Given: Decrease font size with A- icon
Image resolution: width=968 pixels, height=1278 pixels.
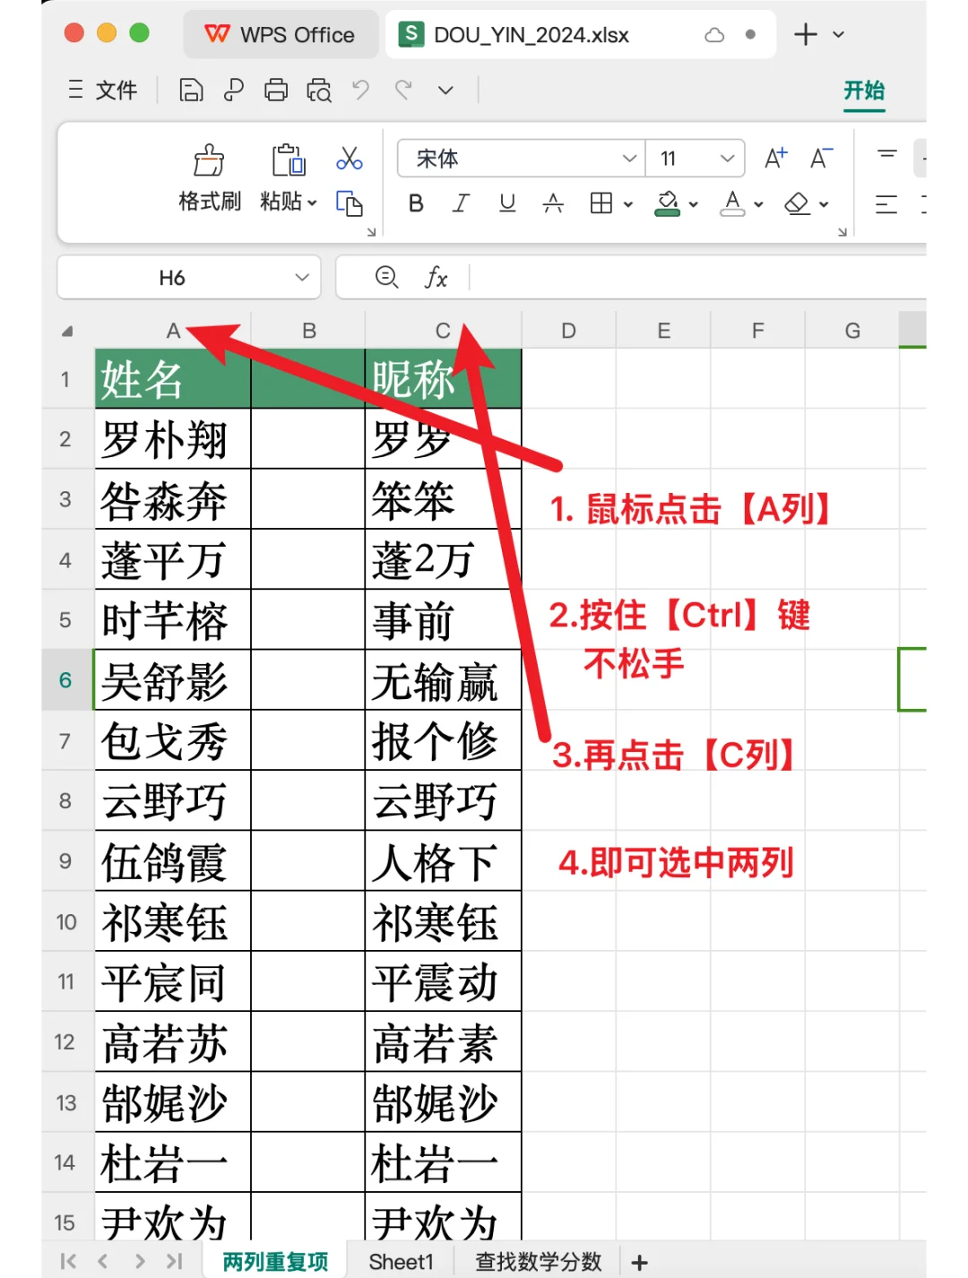Looking at the screenshot, I should 821,159.
